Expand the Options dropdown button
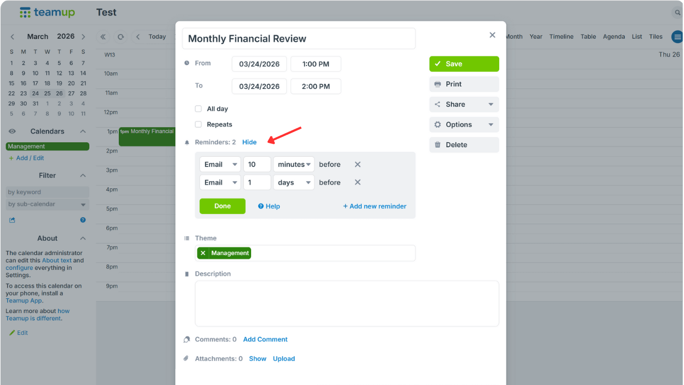Image resolution: width=684 pixels, height=385 pixels. (464, 125)
